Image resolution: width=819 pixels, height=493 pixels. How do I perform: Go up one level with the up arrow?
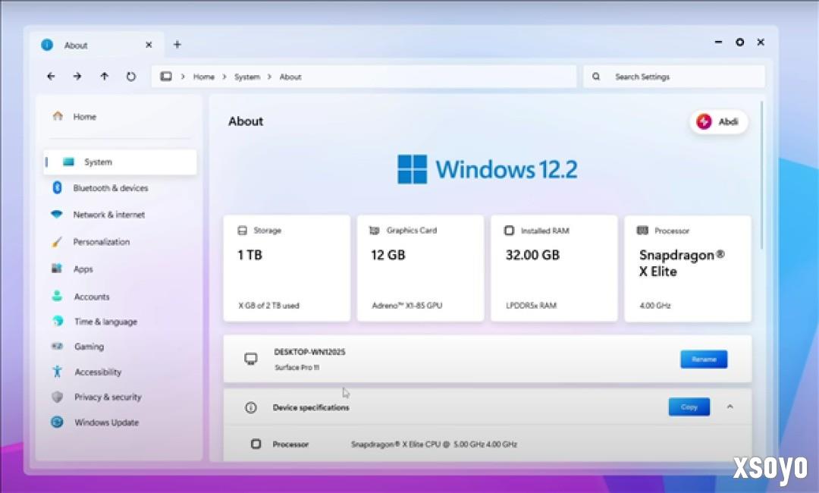(x=105, y=77)
